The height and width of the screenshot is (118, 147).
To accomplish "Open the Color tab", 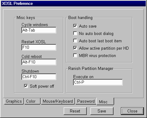I will point(32,101).
